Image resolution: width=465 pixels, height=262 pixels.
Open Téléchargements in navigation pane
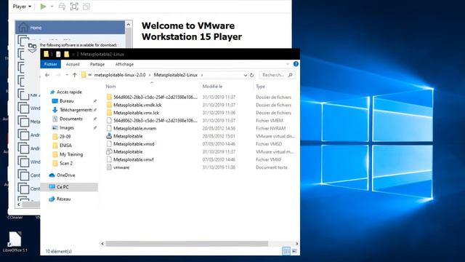click(x=76, y=110)
